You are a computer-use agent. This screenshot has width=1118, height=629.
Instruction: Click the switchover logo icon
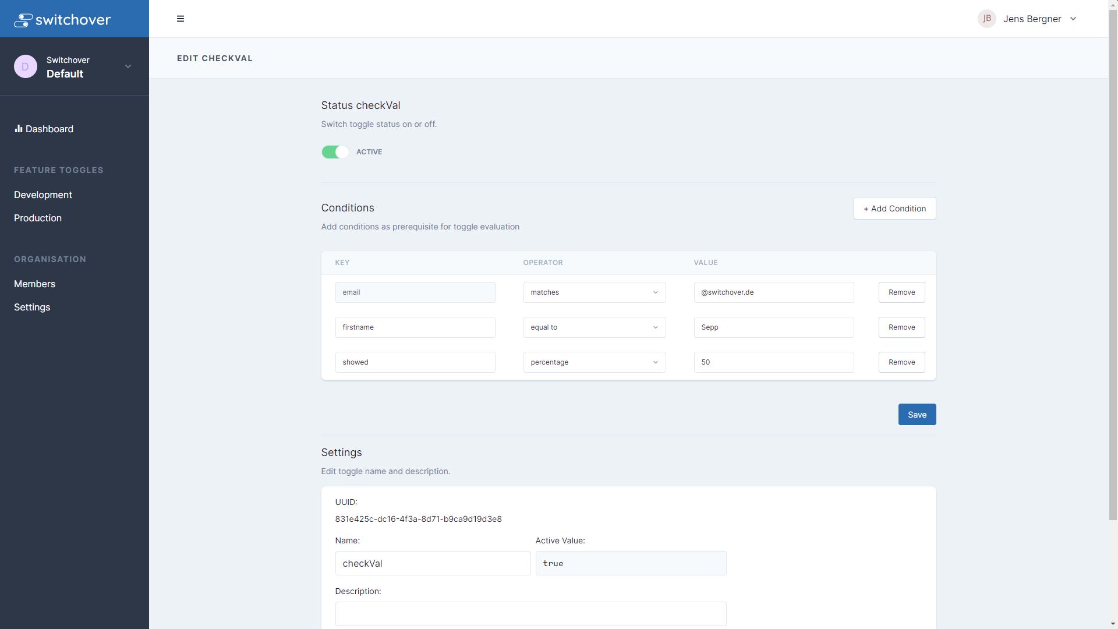click(x=23, y=20)
